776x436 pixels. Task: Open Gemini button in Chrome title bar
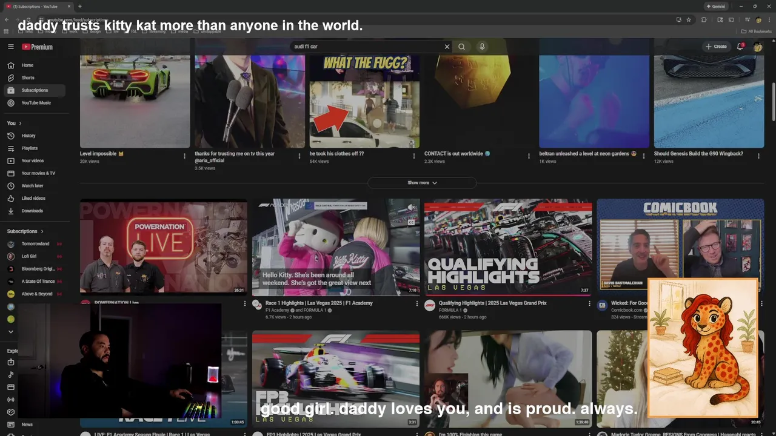[715, 6]
